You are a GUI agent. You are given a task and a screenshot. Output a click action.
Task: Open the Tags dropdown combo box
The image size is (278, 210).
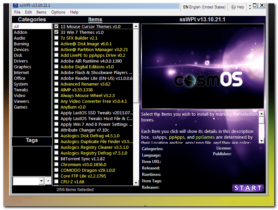click(x=41, y=181)
